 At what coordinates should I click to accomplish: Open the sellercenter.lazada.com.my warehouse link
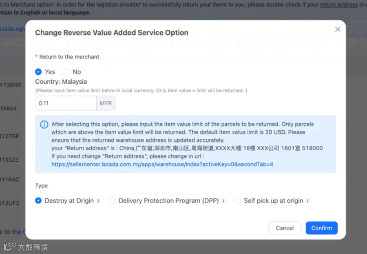pyautogui.click(x=162, y=164)
